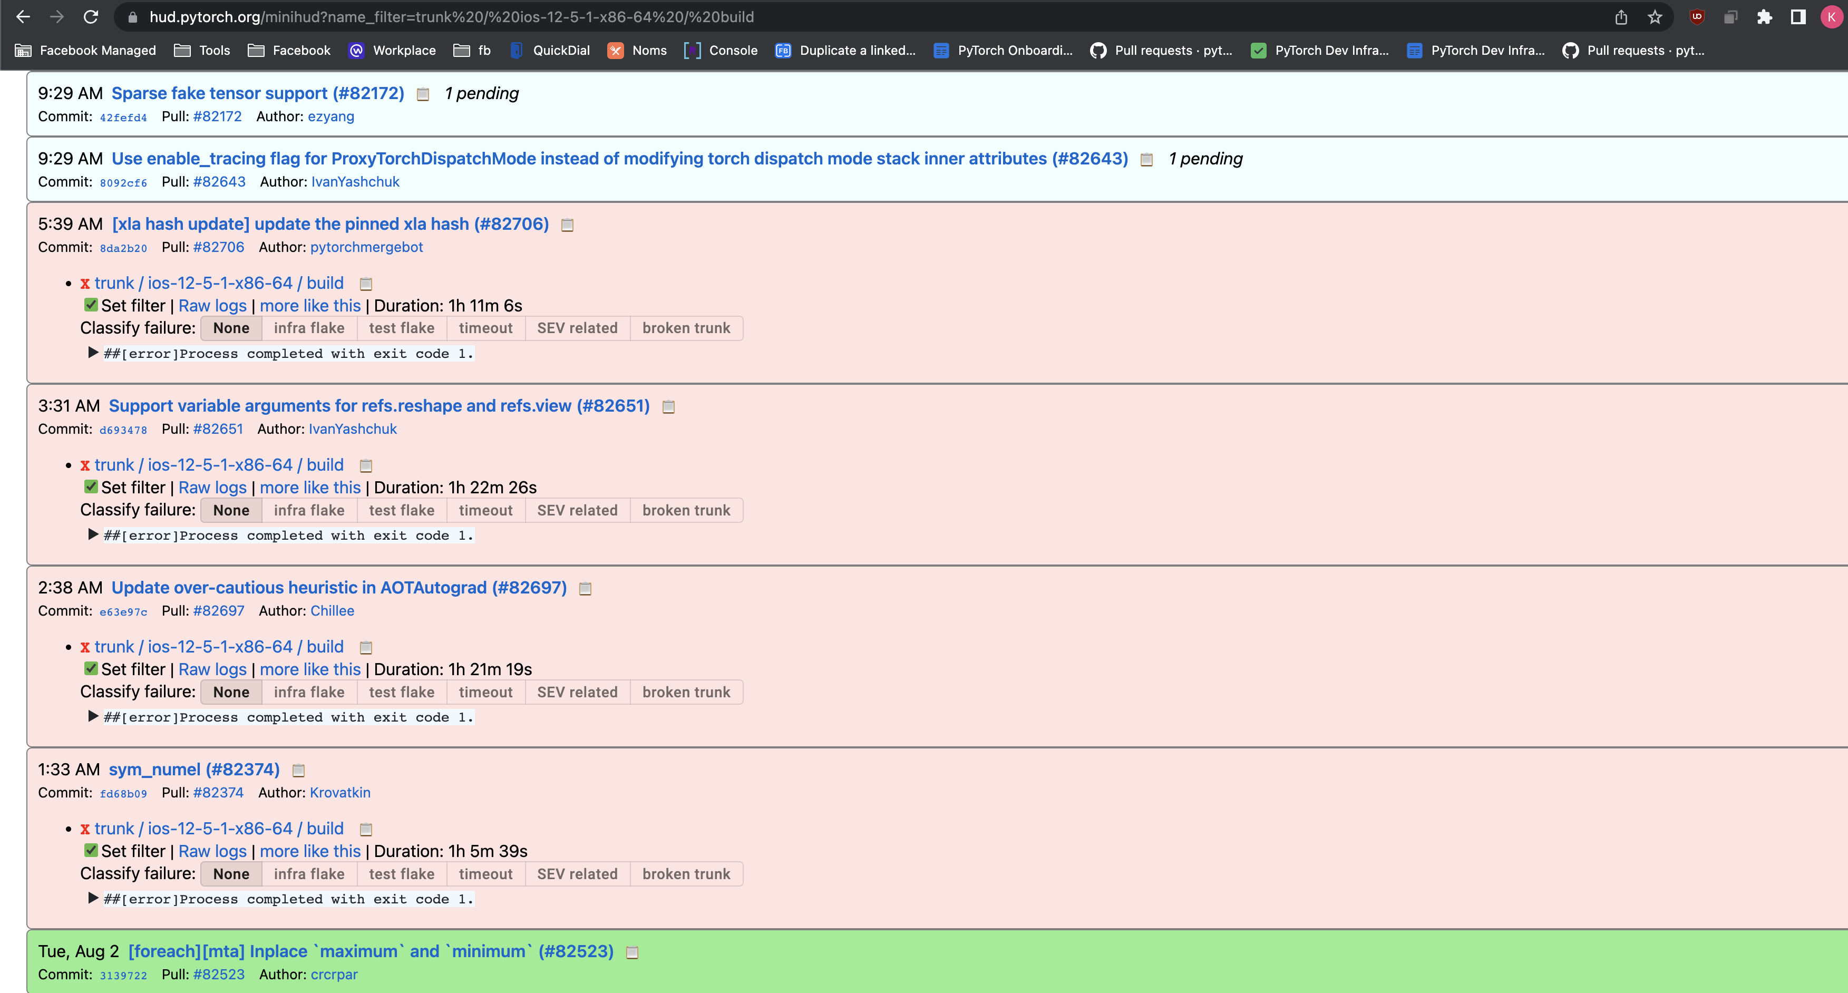Toggle Set filter checkbox under sym_numel commit
1848x993 pixels.
point(90,850)
